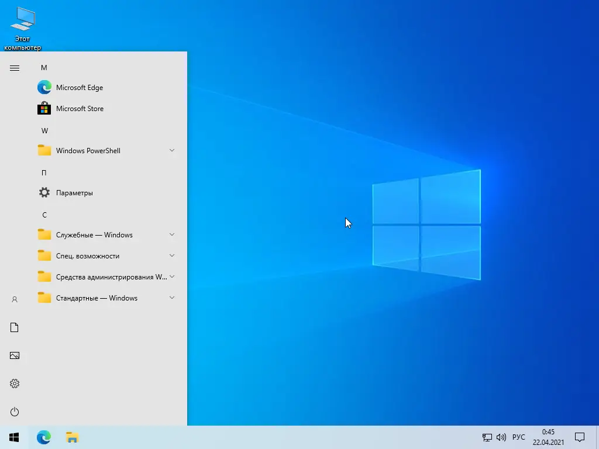The width and height of the screenshot is (599, 449).
Task: Open the settings gear in the Start sidebar
Action: 14,384
